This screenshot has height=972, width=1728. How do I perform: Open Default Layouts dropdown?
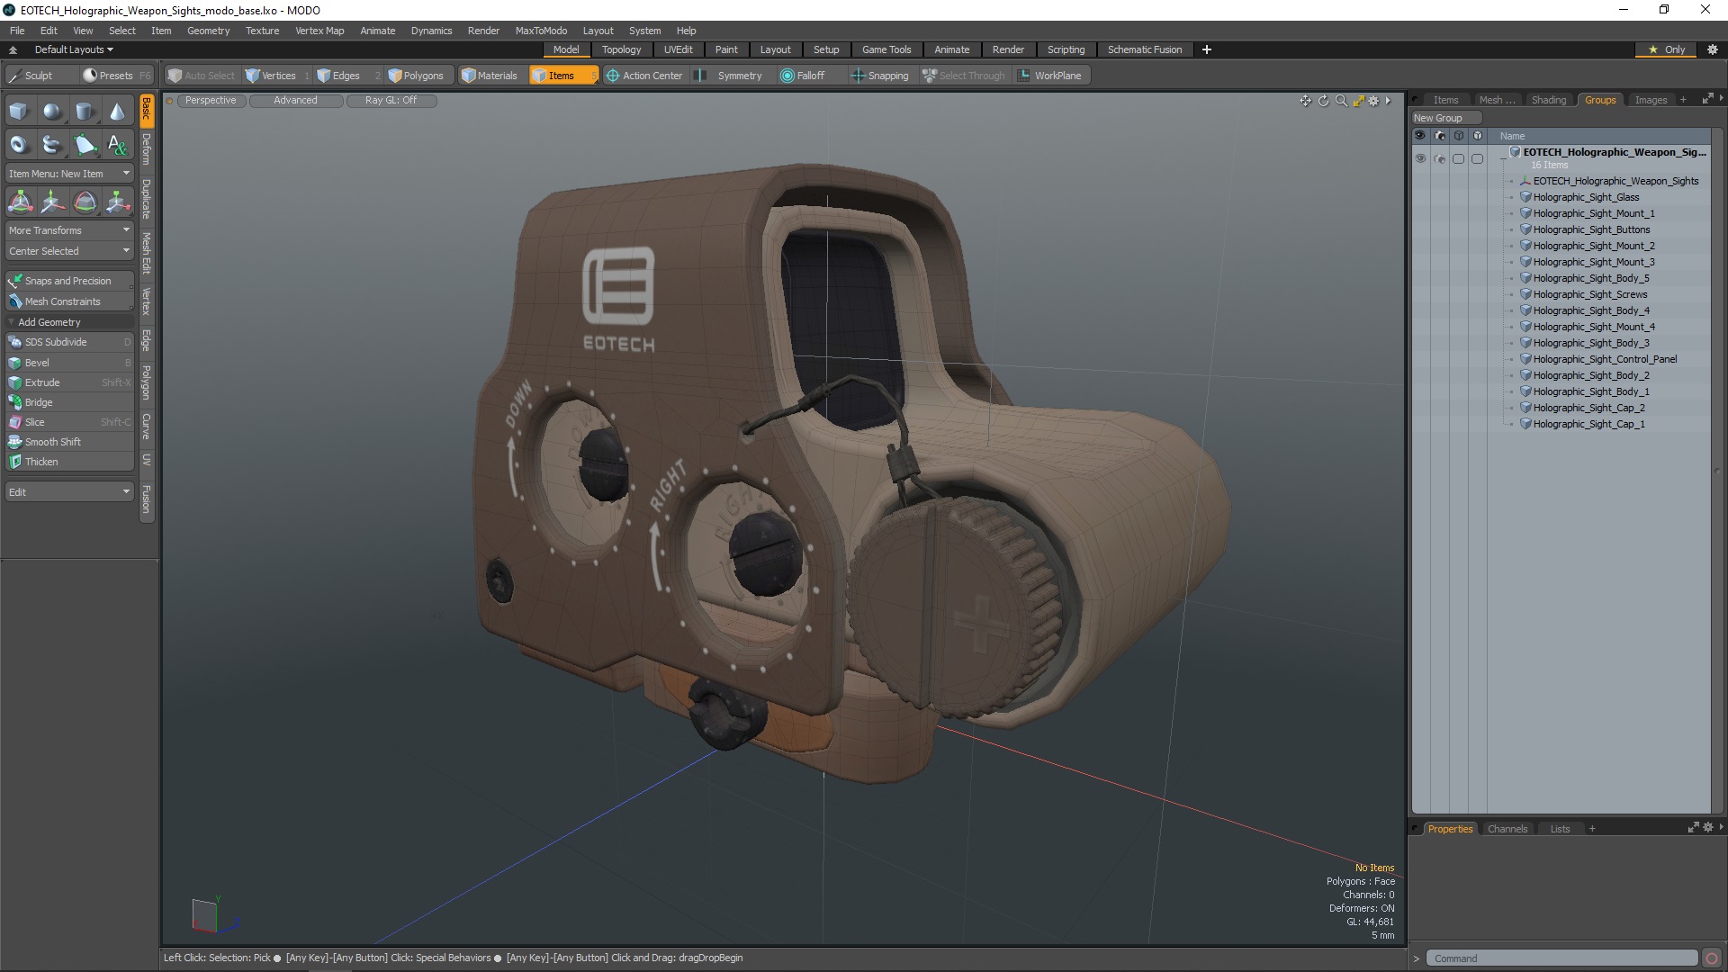click(74, 49)
